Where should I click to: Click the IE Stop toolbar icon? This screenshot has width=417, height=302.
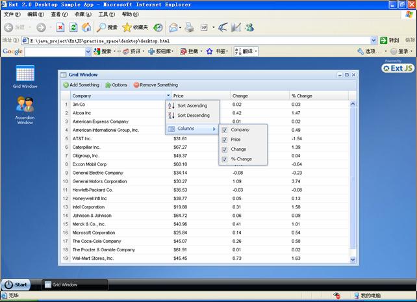60,27
